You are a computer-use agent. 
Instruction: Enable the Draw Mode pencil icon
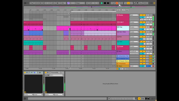pyautogui.click(x=135, y=3)
